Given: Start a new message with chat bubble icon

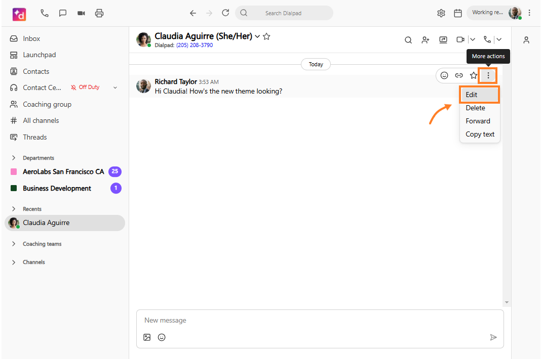Looking at the screenshot, I should [63, 13].
